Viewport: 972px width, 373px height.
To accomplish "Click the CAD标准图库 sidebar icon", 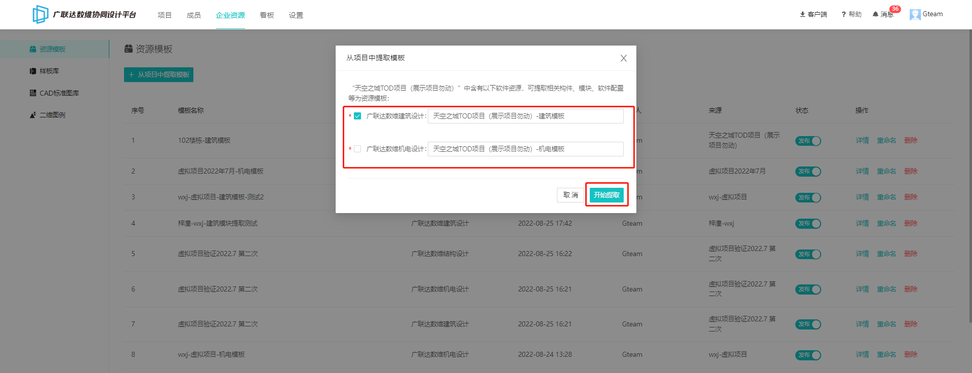I will pos(33,93).
